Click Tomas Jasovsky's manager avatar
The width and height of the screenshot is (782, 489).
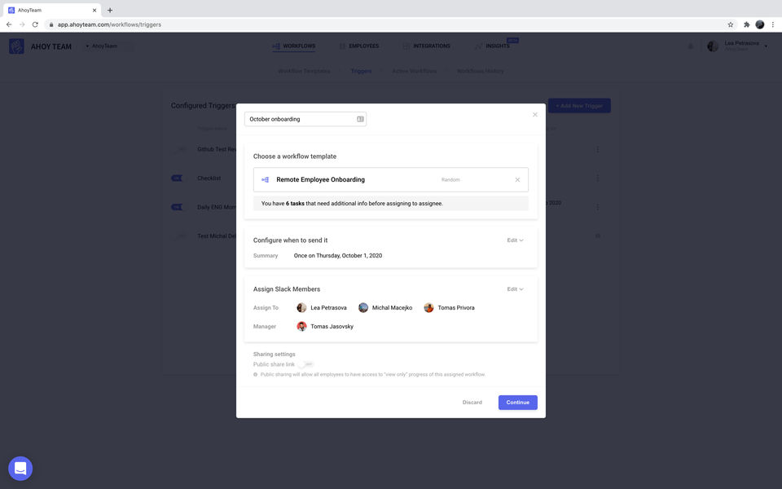[x=301, y=326]
